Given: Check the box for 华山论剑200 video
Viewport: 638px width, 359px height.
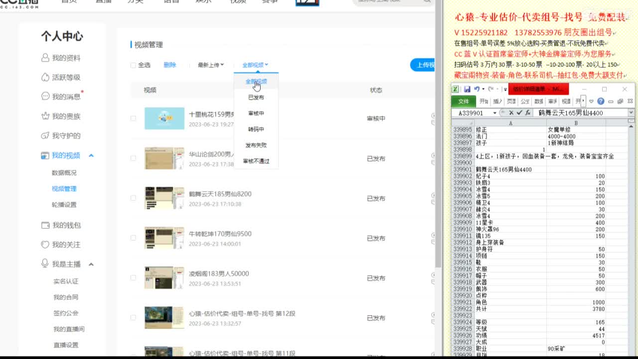Looking at the screenshot, I should (x=133, y=159).
